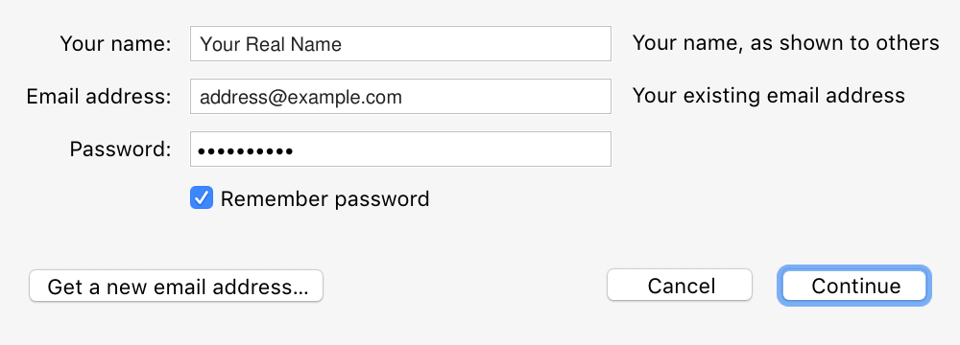Focus the Email address input field
This screenshot has width=960, height=345.
(400, 96)
